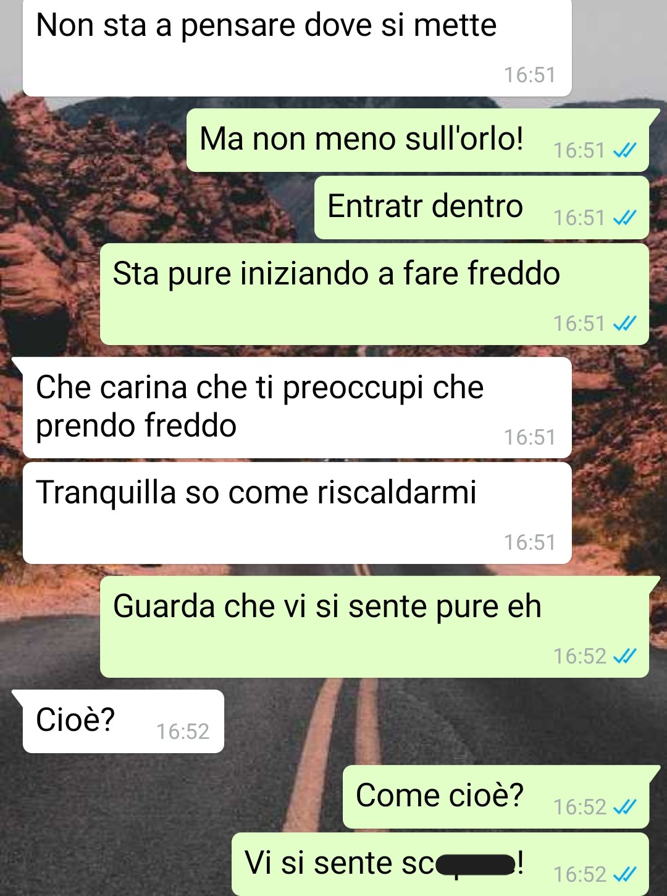Select the "Guarda che vi si sente pure eh" bubble

[374, 627]
